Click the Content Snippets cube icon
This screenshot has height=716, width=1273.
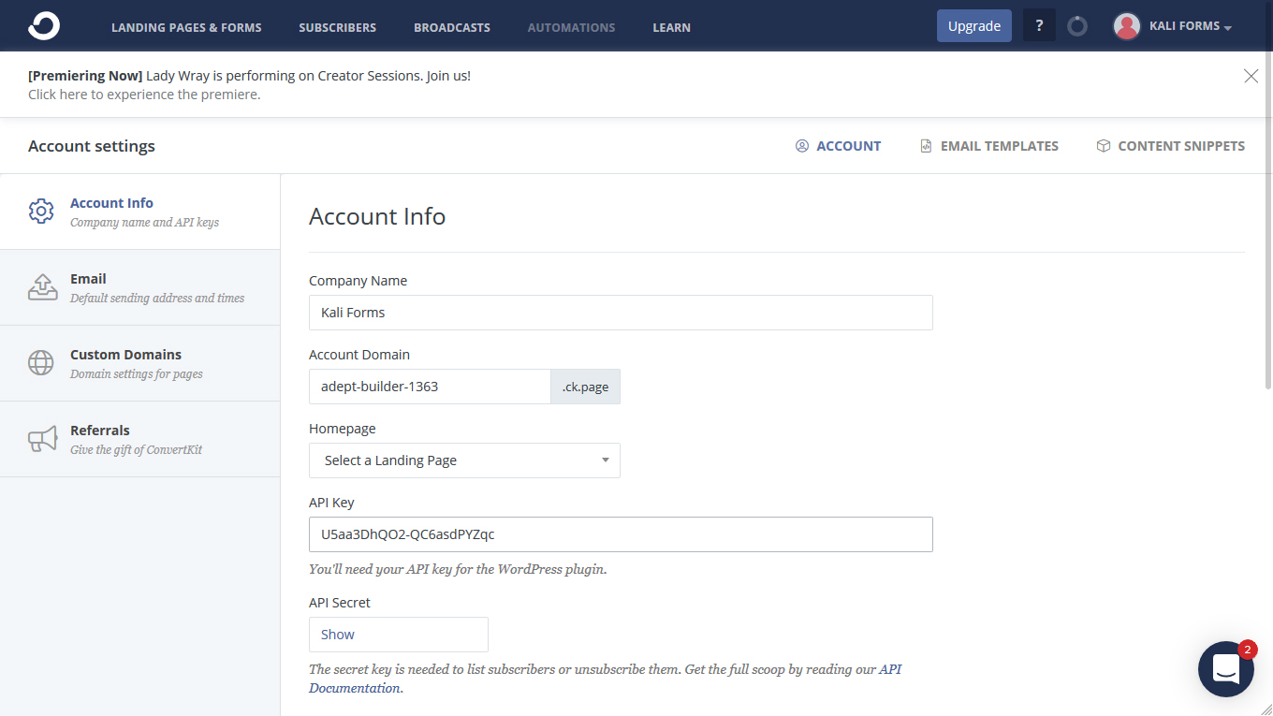tap(1104, 146)
